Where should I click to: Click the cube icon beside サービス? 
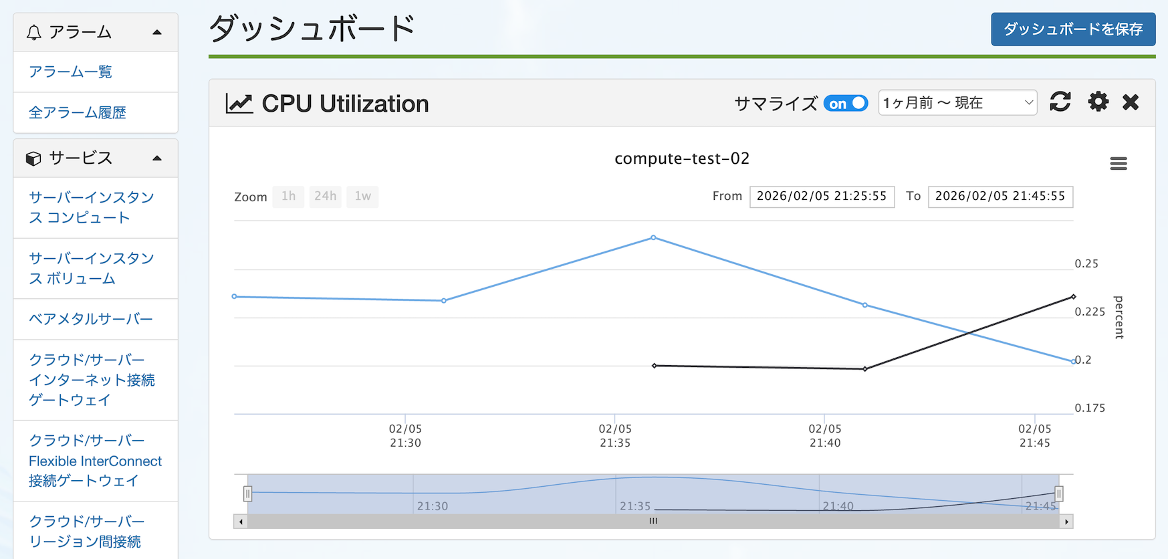click(x=33, y=158)
